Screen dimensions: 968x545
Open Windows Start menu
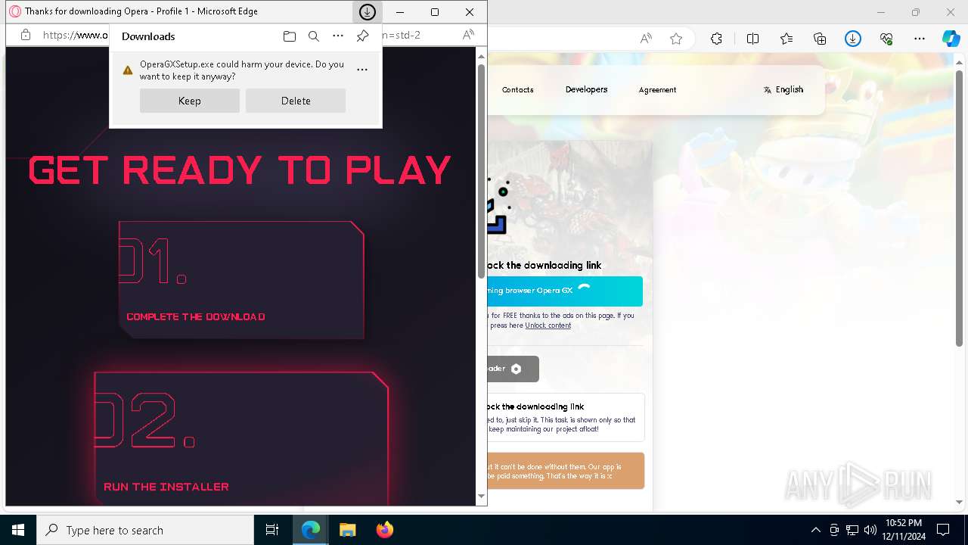point(18,530)
